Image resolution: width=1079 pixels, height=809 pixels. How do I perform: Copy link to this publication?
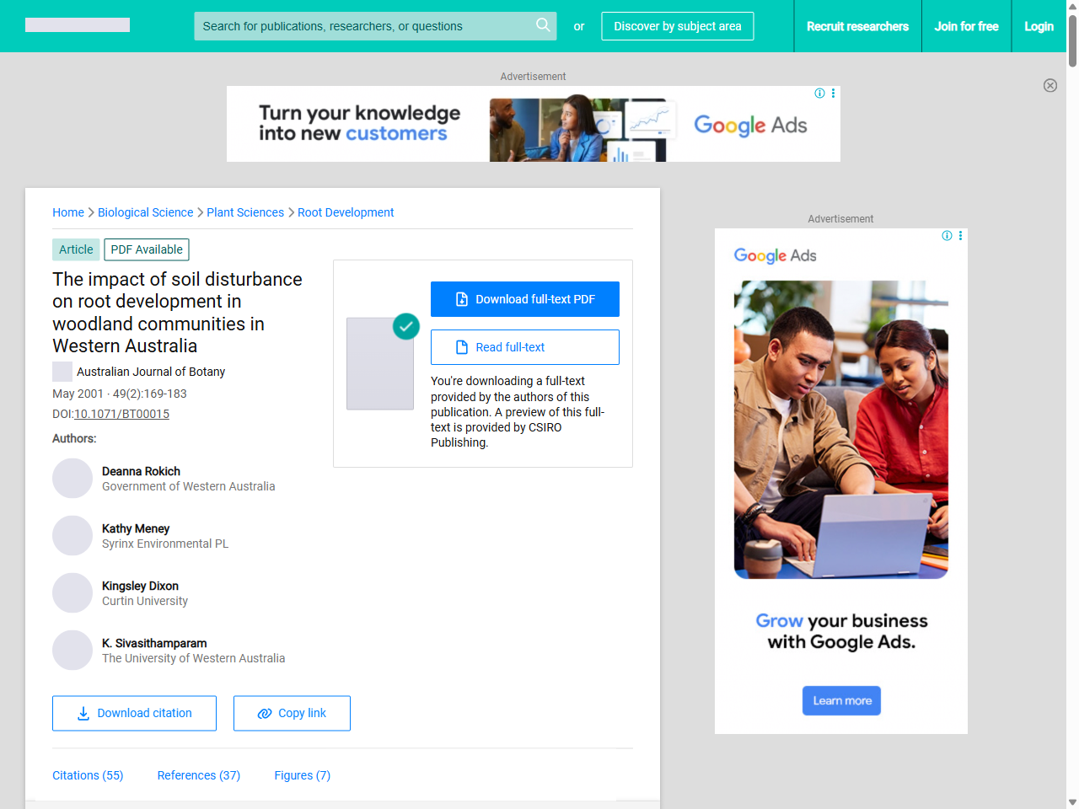coord(292,713)
